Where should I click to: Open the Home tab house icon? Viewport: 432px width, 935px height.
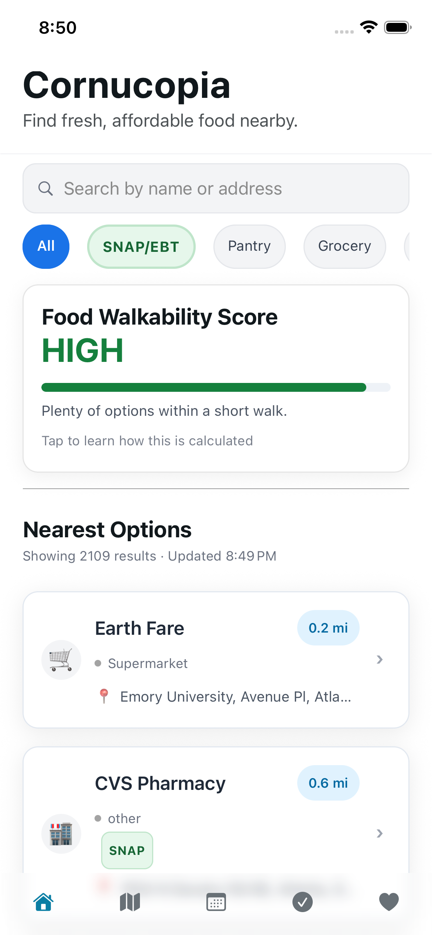tap(44, 902)
